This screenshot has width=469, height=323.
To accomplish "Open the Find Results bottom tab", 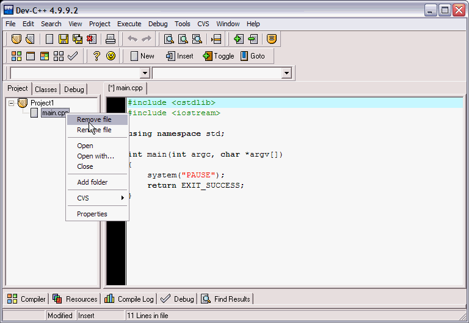I will click(x=225, y=299).
